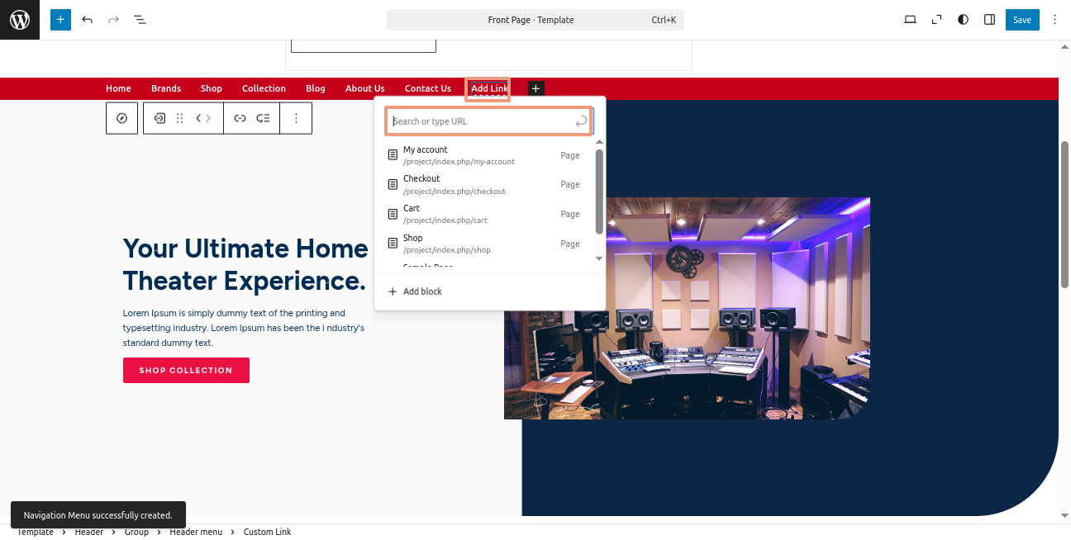Undo the last change

[x=87, y=20]
